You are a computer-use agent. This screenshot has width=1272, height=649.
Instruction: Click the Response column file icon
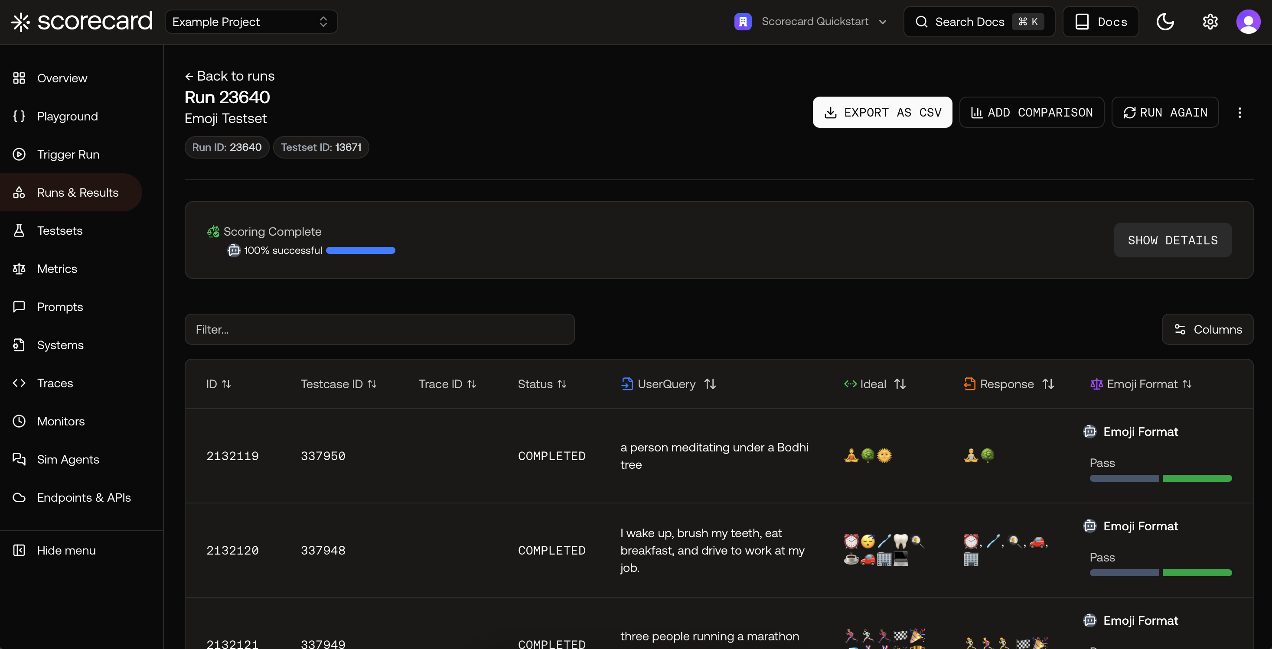click(x=969, y=384)
